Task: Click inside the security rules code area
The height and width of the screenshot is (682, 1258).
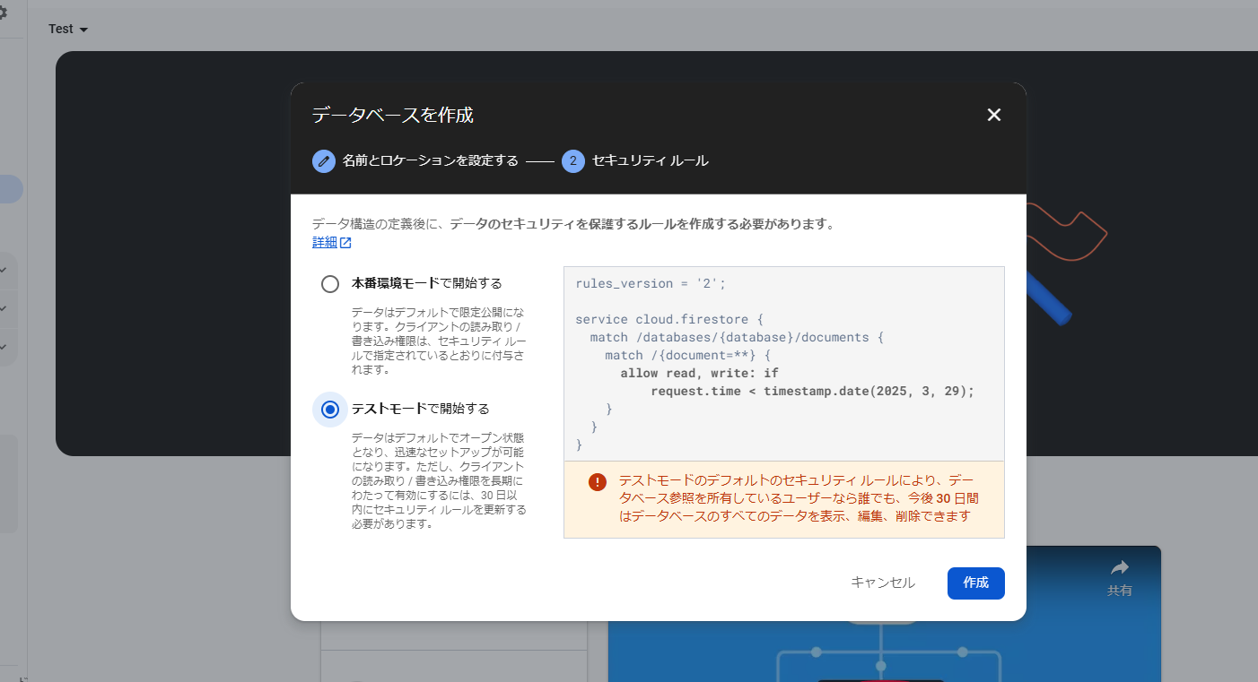Action: click(783, 363)
